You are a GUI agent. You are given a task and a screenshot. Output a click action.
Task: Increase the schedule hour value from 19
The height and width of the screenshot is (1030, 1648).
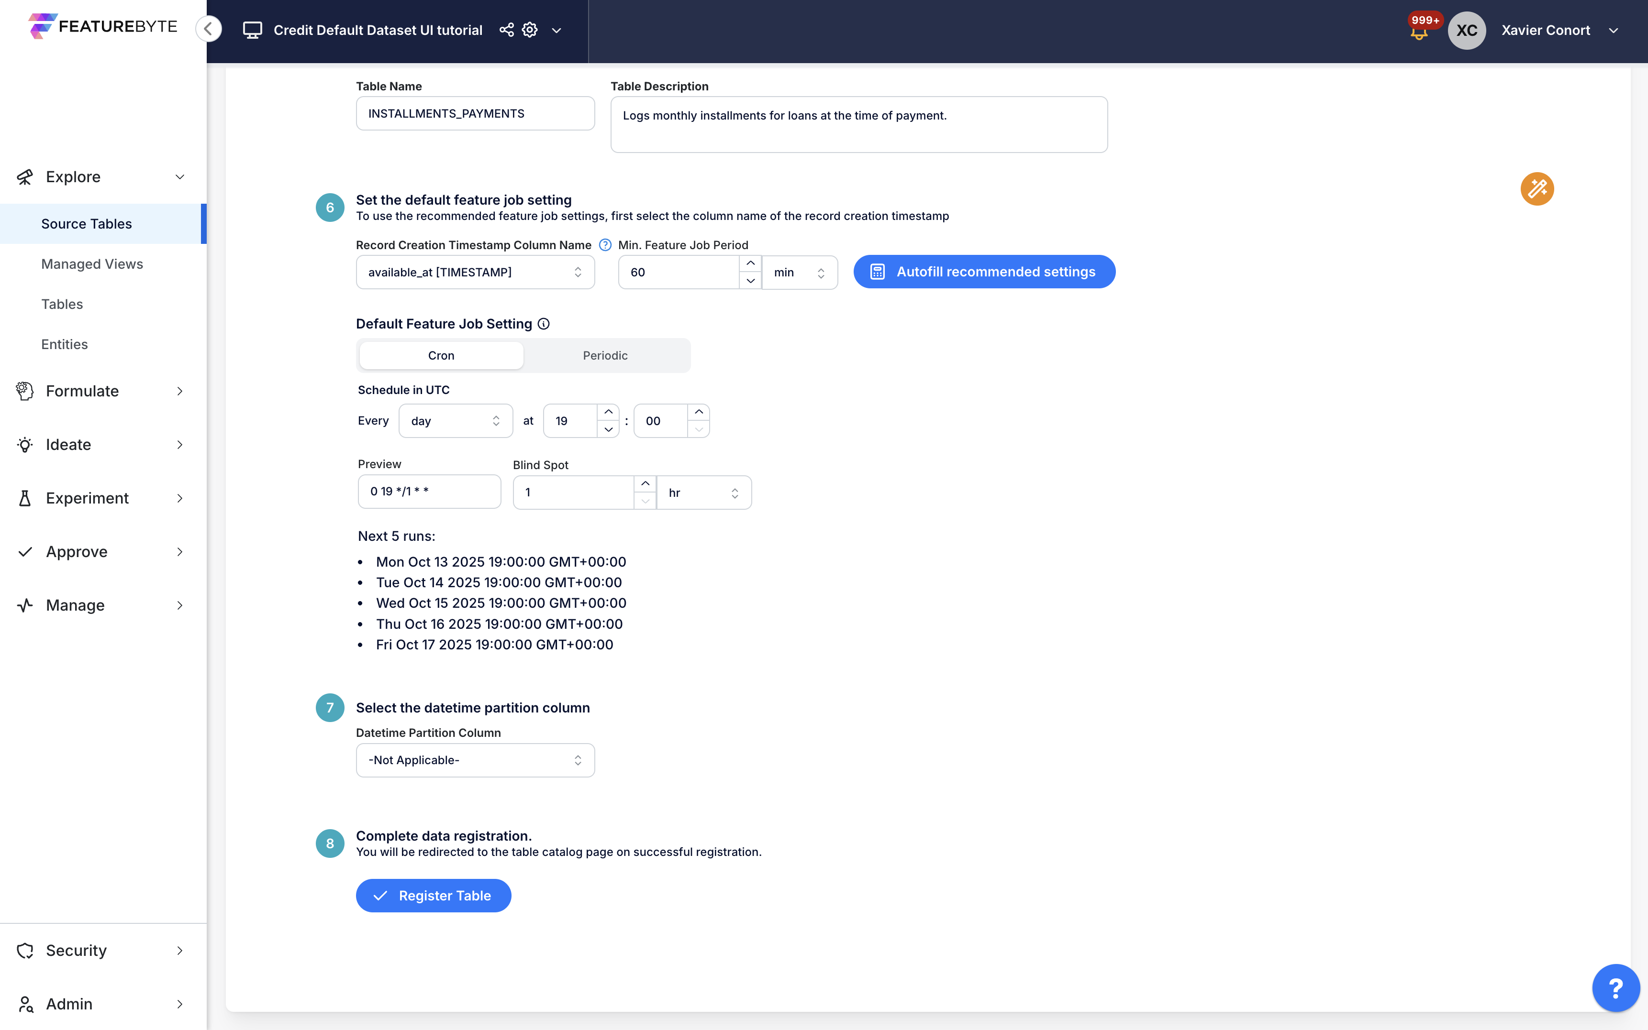608,412
